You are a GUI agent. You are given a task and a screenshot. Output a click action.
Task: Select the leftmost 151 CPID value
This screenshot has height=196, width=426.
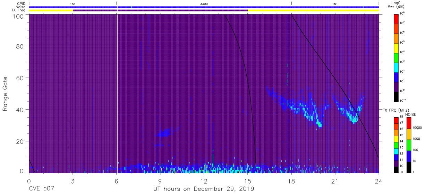click(73, 4)
